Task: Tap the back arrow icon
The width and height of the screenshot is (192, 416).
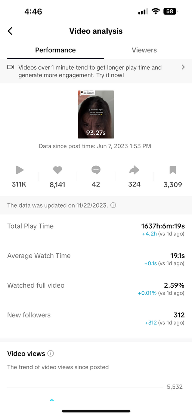Action: coord(10,31)
